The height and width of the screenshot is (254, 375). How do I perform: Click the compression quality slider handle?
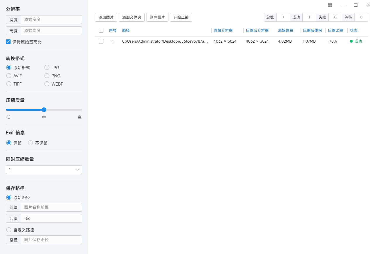click(x=44, y=110)
